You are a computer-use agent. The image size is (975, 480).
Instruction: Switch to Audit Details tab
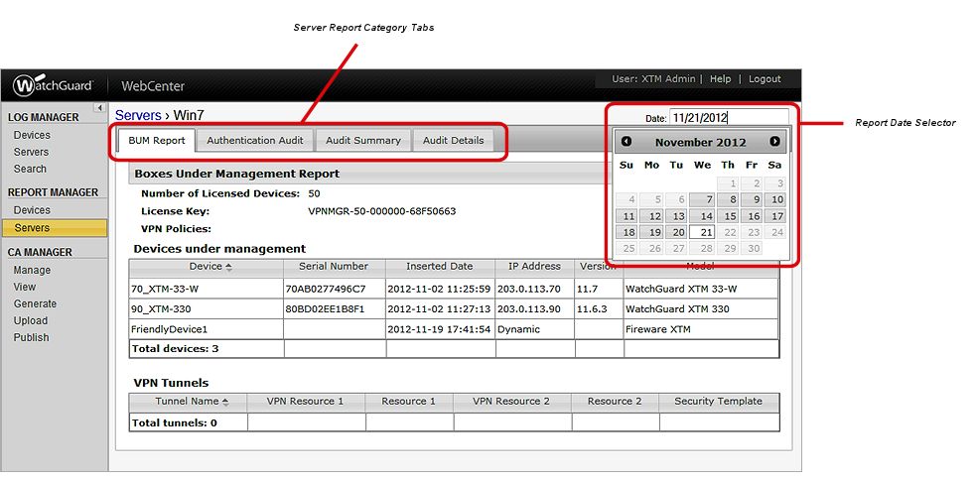tap(454, 141)
